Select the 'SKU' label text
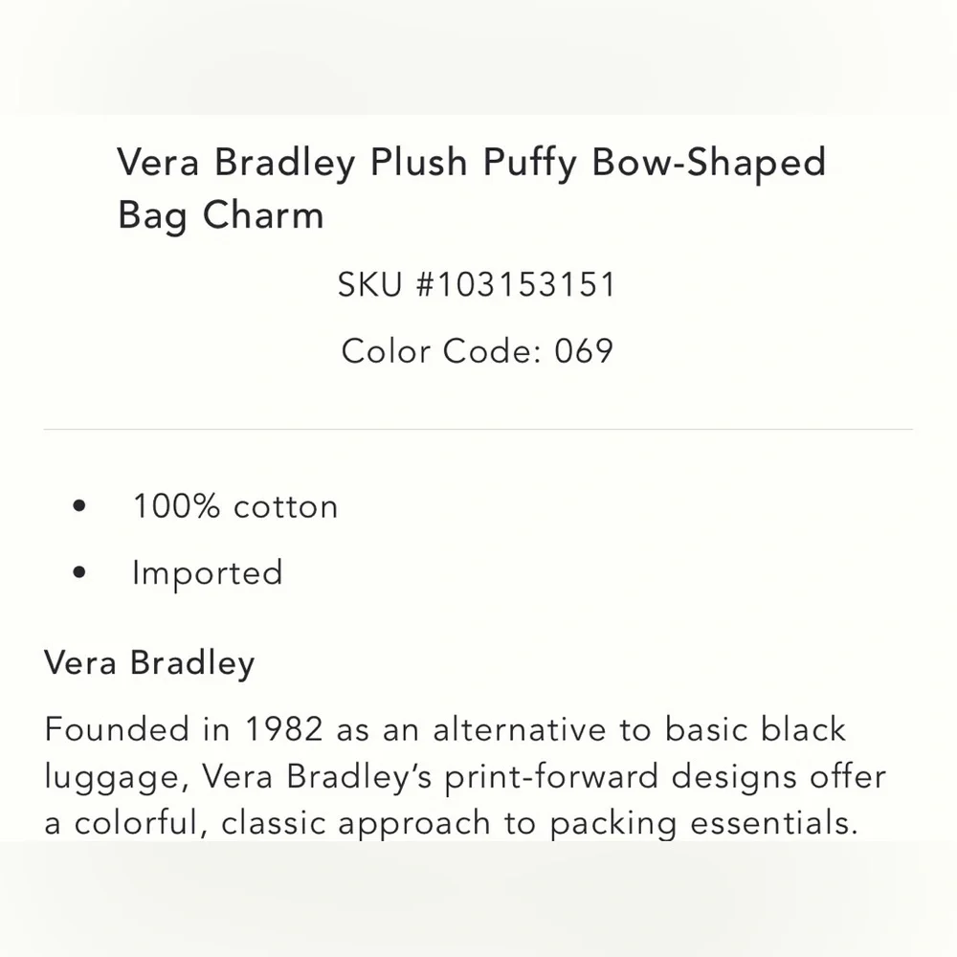 [369, 284]
